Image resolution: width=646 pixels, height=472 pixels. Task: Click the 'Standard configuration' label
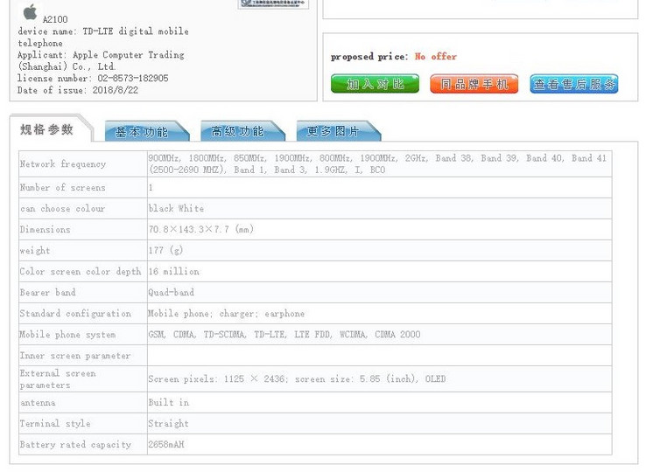(75, 314)
